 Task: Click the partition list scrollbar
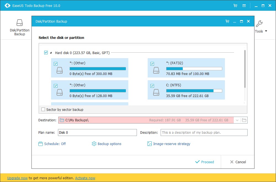245,69
